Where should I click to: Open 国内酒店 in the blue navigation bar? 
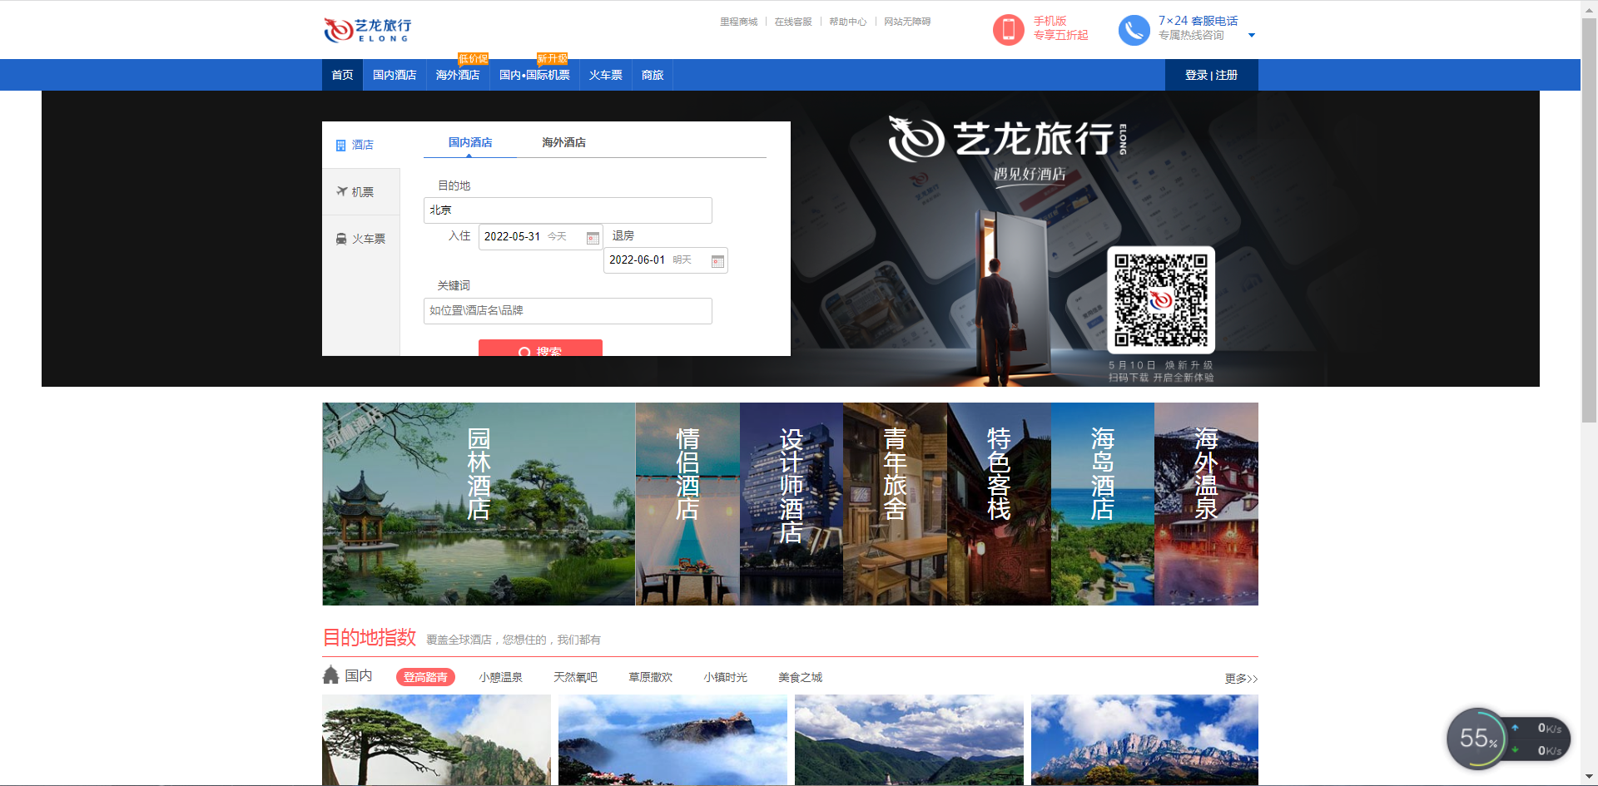point(394,76)
